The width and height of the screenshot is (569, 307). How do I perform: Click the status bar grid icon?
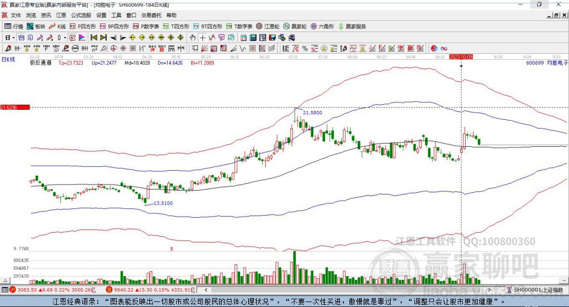(4, 290)
